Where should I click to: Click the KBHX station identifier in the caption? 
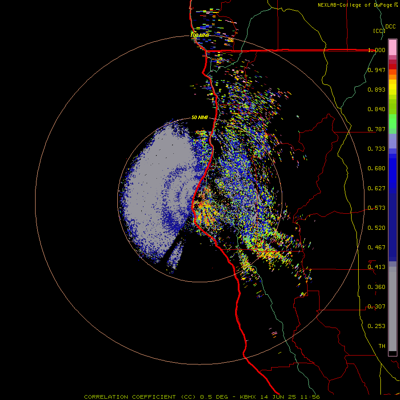click(x=248, y=397)
